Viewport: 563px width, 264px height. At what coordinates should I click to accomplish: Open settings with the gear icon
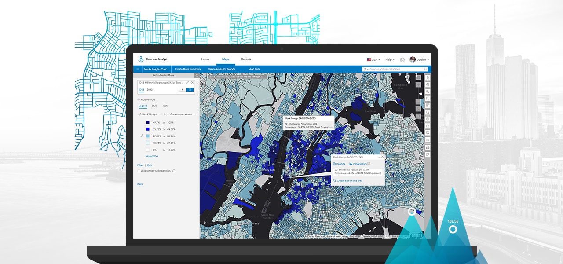click(402, 60)
